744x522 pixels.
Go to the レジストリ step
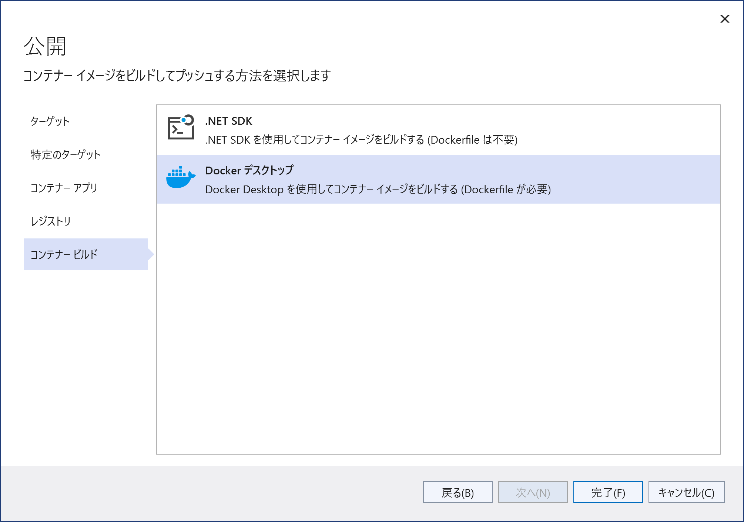(50, 221)
